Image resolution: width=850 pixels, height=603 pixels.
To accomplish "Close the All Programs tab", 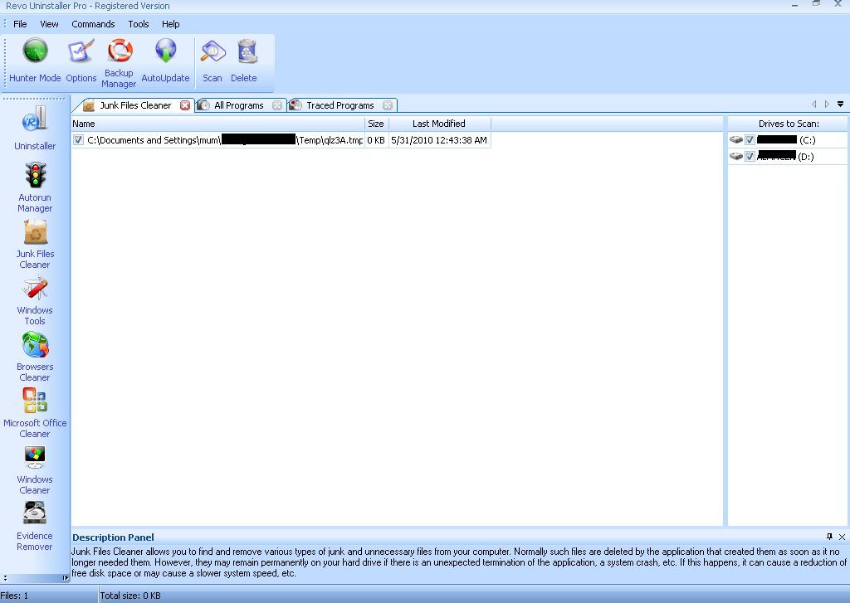I will 277,105.
